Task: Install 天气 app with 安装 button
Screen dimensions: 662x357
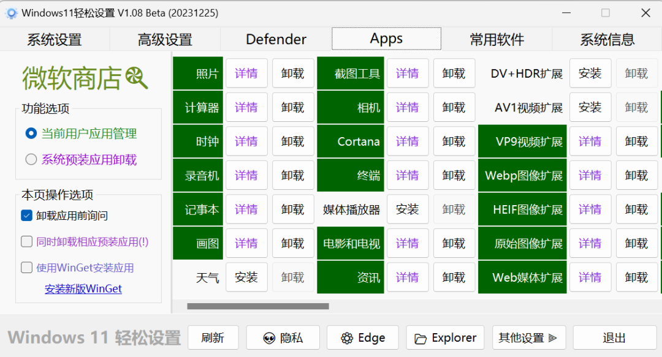Action: [x=246, y=277]
